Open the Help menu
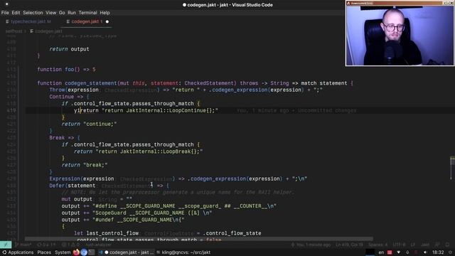Viewport: 455px width, 256px height. coord(105,13)
